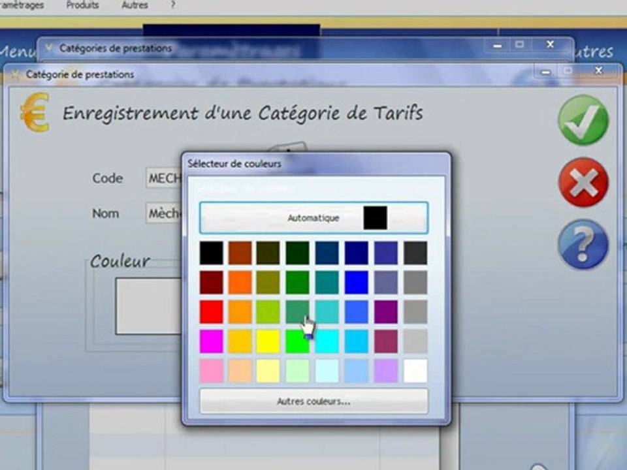Choose the olive yellow swatch in second row

pos(268,282)
